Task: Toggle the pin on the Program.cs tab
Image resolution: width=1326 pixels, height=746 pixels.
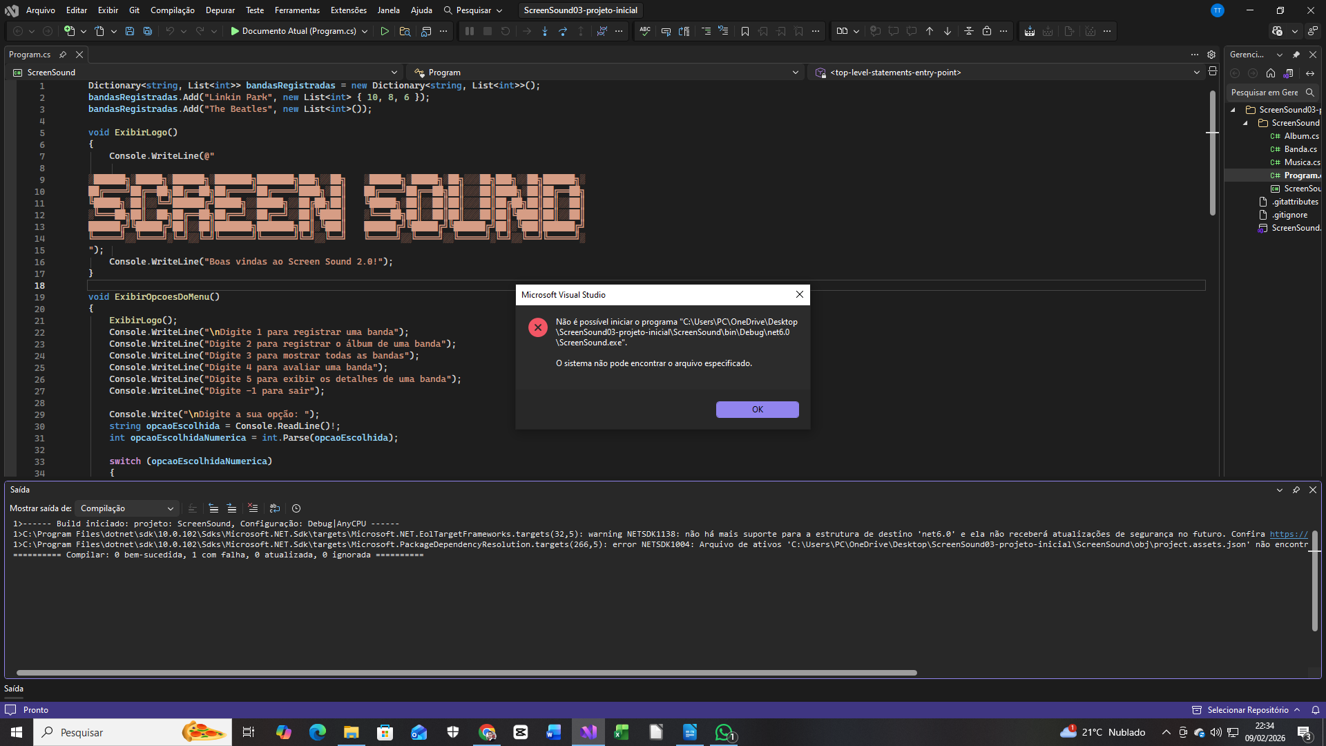Action: 63,55
